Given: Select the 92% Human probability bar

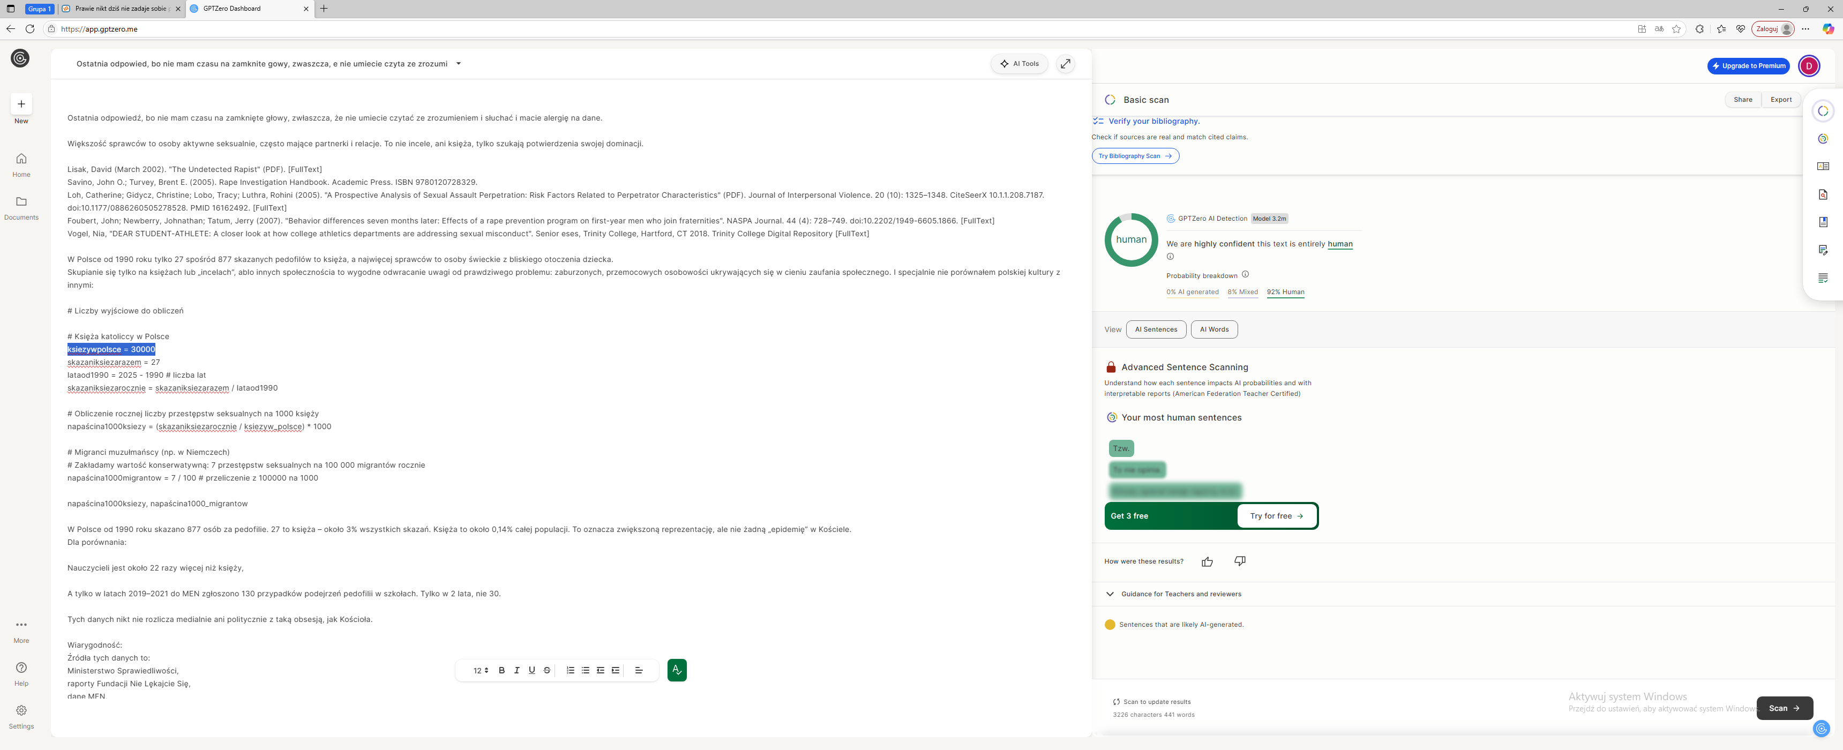Looking at the screenshot, I should pyautogui.click(x=1285, y=292).
